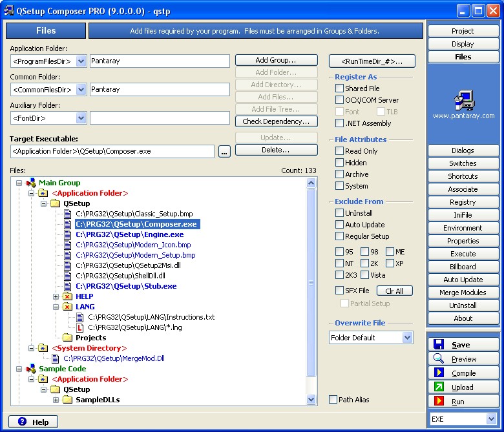This screenshot has width=504, height=432.
Task: Switch to the Registry page
Action: pyautogui.click(x=463, y=202)
